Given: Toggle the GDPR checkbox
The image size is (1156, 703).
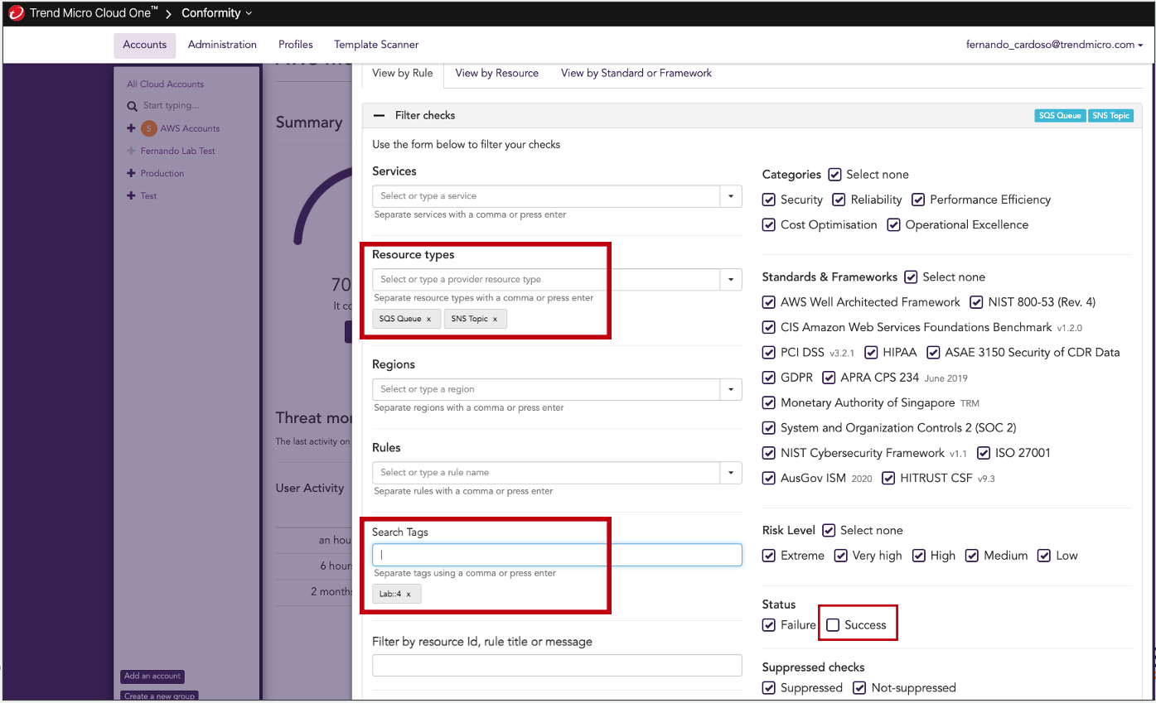Looking at the screenshot, I should click(x=769, y=378).
